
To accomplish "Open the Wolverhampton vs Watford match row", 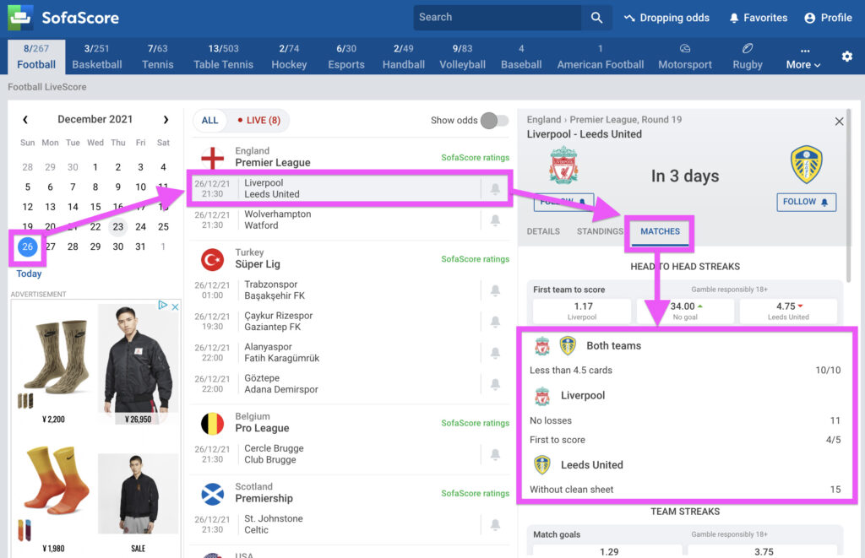I will [x=351, y=220].
